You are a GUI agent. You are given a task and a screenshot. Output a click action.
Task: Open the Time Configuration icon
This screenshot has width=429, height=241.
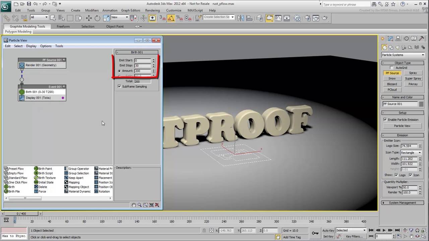pos(399,236)
